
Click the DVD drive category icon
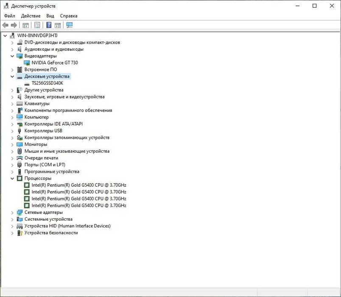coord(20,42)
